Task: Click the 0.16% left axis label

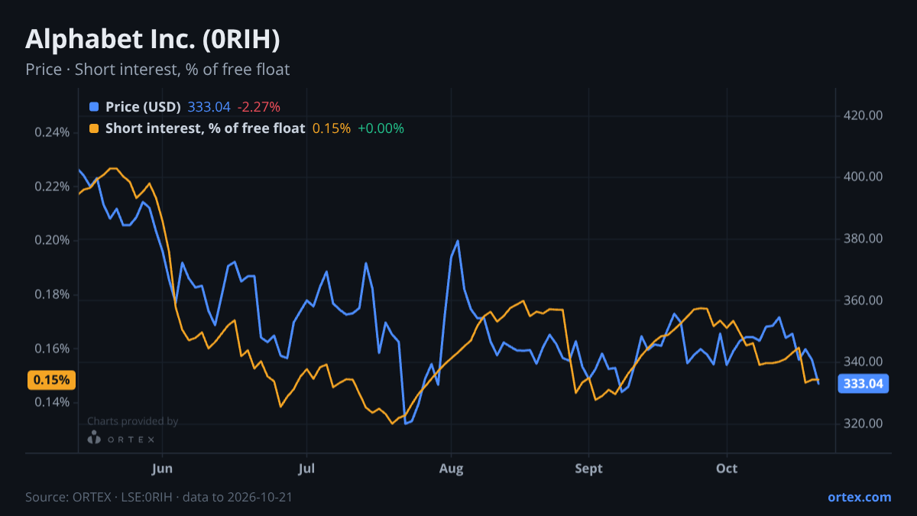Action: point(52,349)
